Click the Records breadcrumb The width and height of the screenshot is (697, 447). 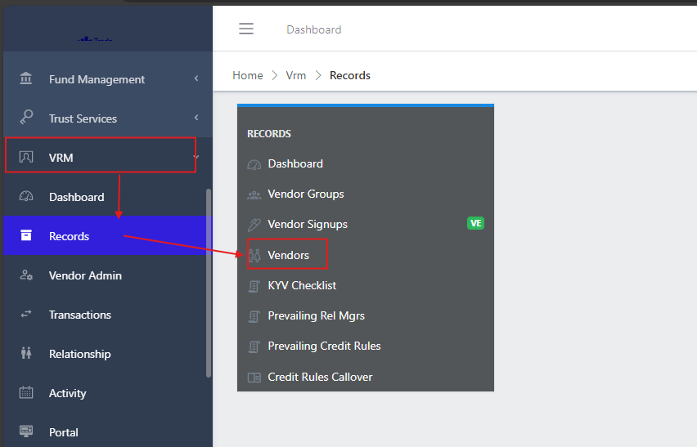pyautogui.click(x=350, y=75)
